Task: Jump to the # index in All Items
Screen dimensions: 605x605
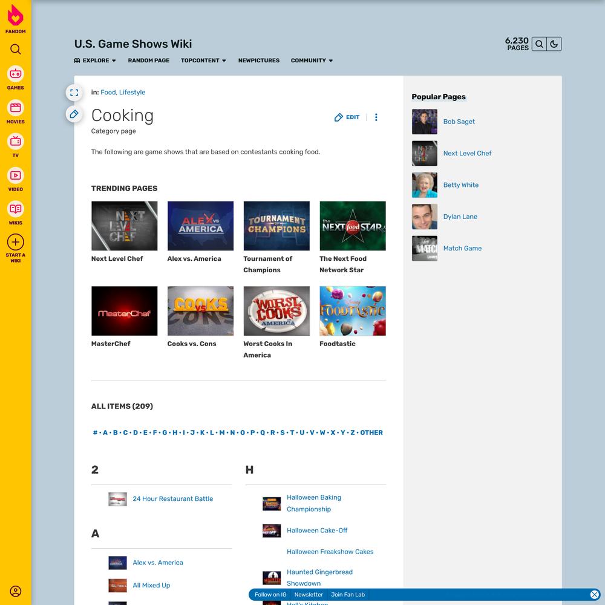Action: point(96,433)
